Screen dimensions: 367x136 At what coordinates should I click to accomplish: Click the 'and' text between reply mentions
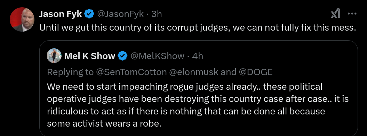pos(229,72)
